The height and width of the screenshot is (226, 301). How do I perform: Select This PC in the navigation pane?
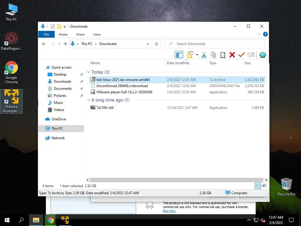pos(61,129)
